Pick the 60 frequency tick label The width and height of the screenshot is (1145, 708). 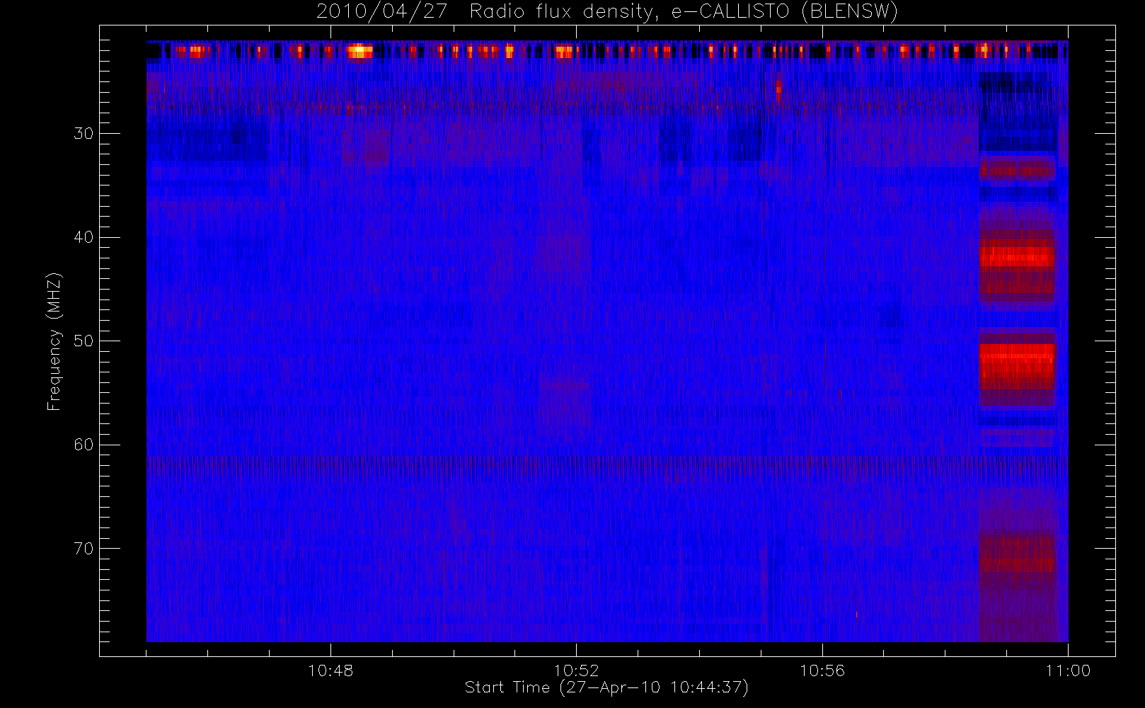click(84, 445)
